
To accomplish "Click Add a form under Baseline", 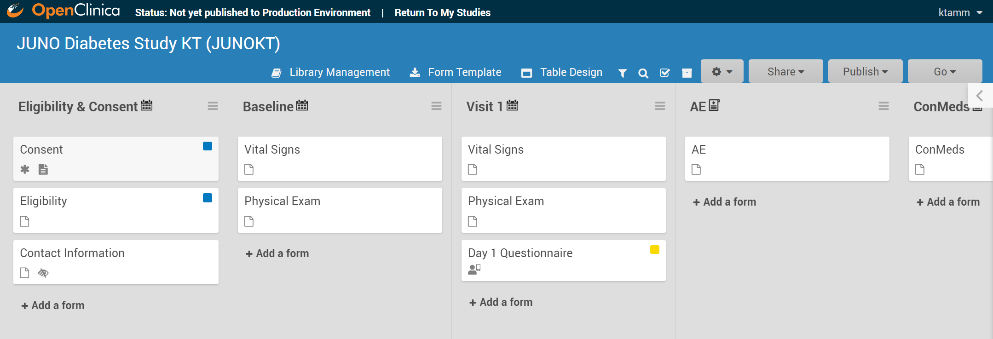I will tap(277, 253).
